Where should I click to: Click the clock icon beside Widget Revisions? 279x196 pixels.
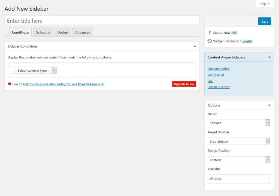(210, 41)
